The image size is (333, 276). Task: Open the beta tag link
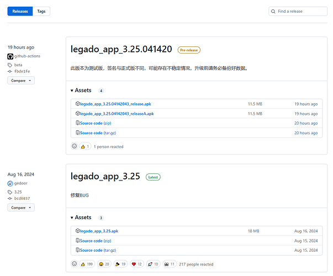(18, 65)
